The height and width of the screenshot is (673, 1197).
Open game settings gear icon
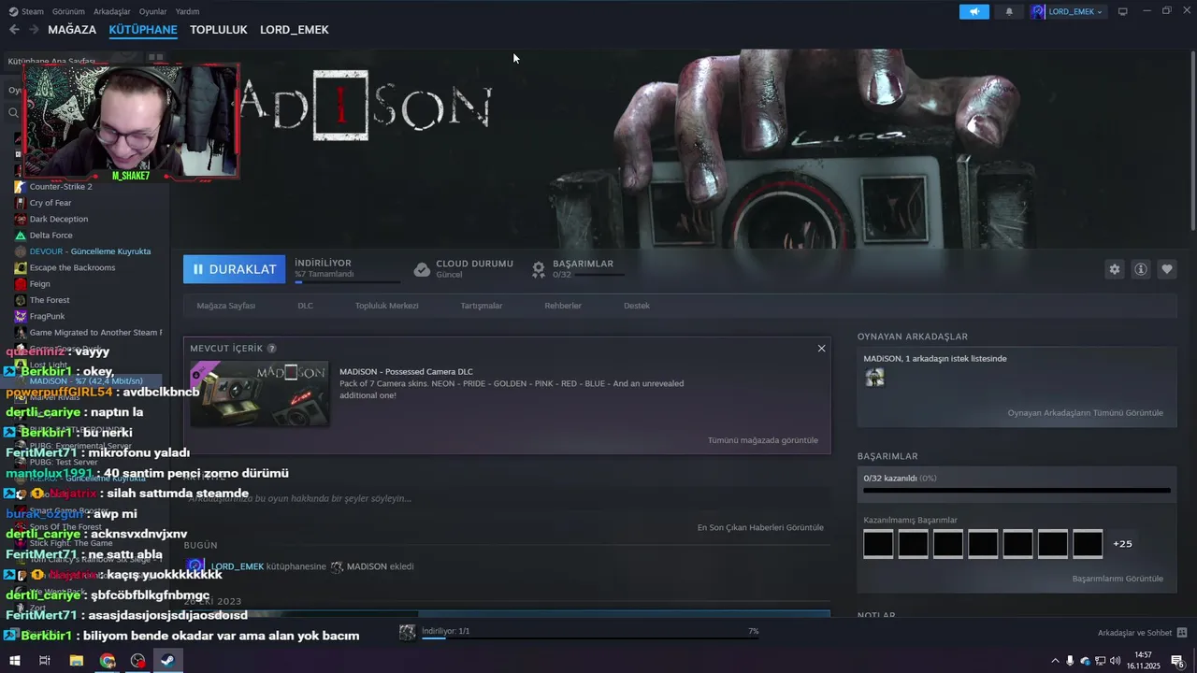click(1114, 269)
